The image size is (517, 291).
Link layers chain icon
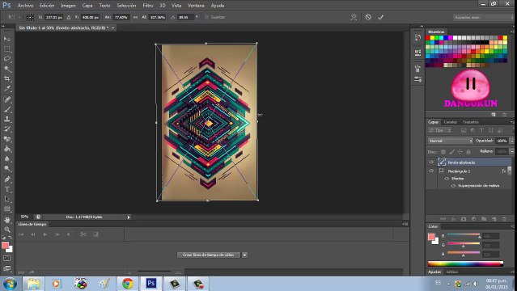point(443,219)
